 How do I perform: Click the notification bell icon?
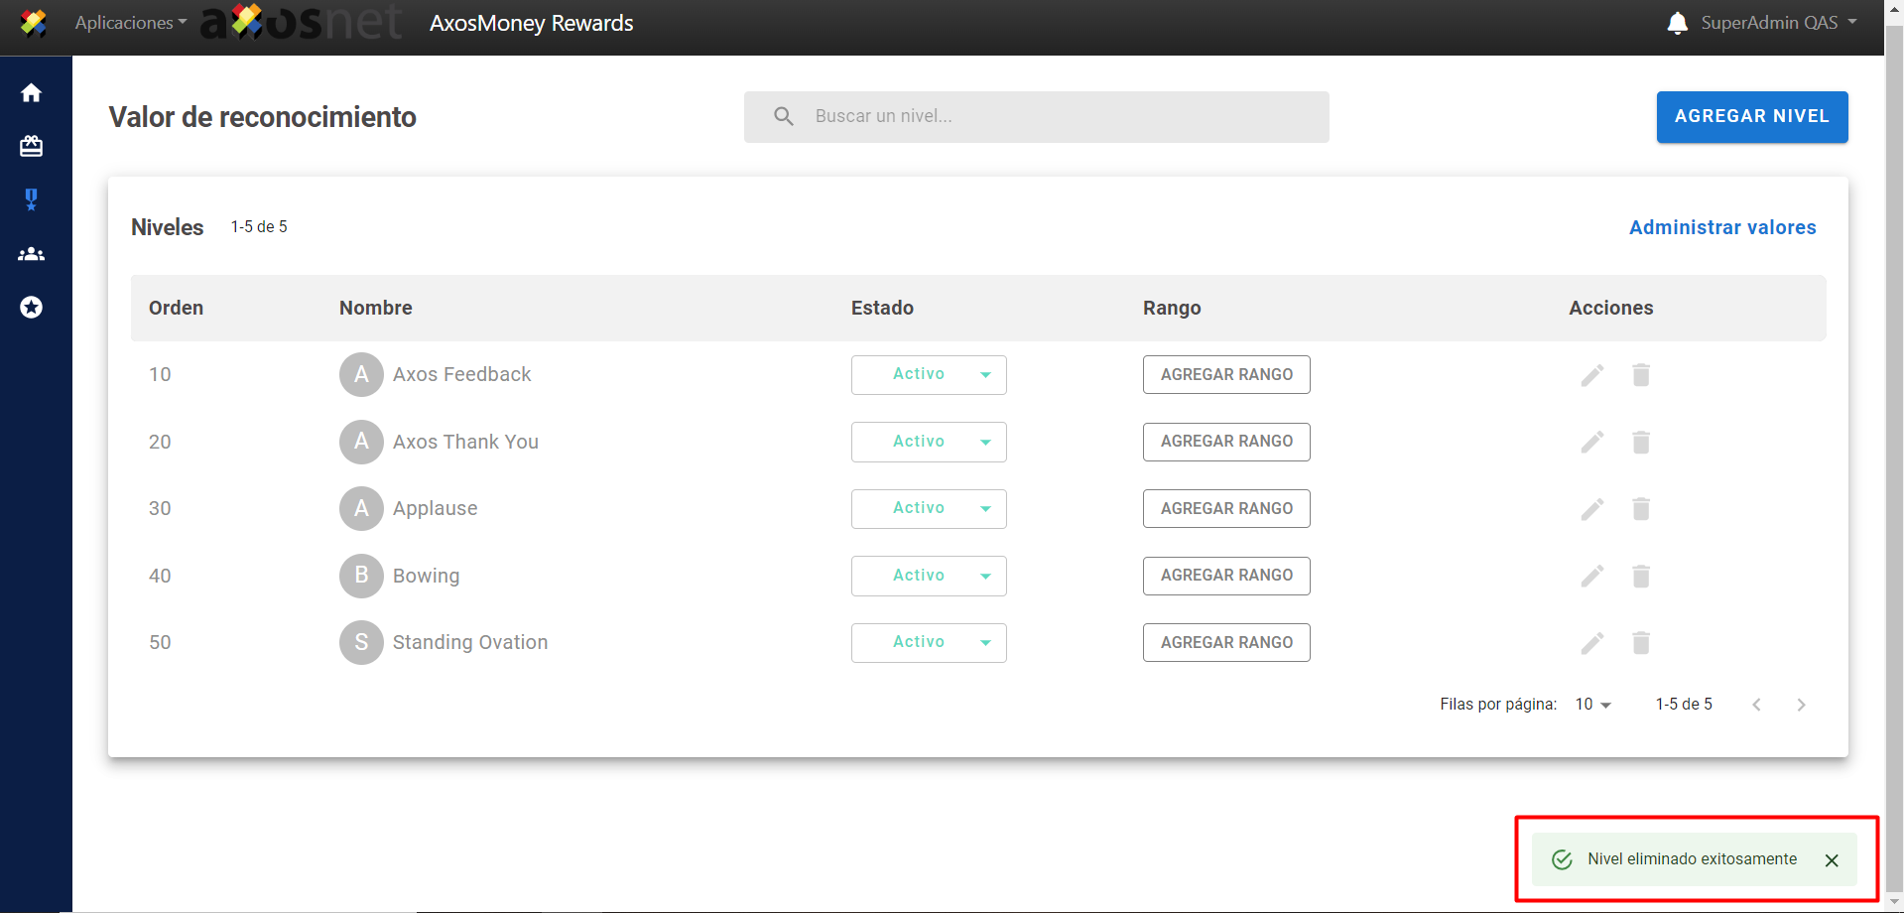[1677, 23]
